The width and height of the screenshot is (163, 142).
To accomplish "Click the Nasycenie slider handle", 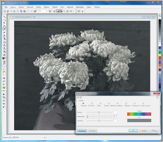I will (x=88, y=117).
